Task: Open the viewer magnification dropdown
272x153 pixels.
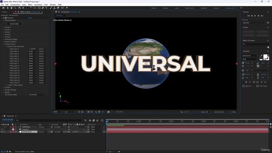Action: coord(57,112)
